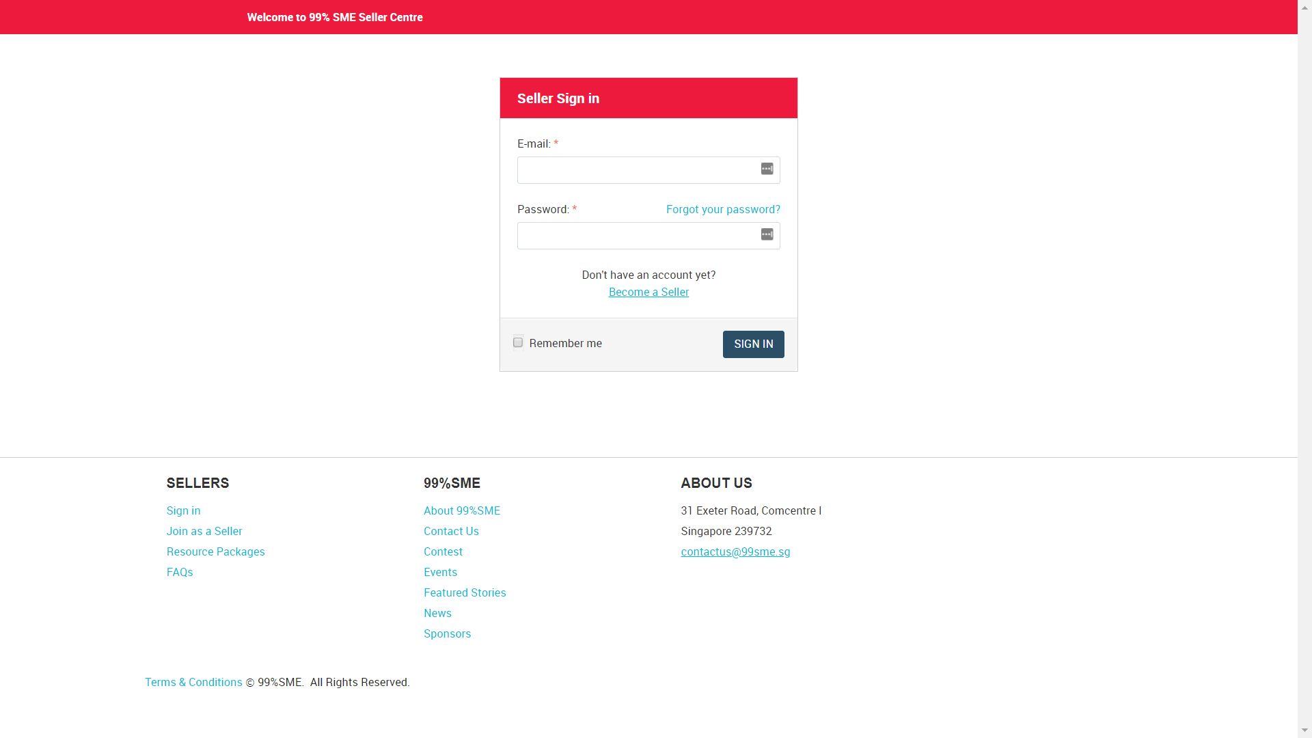This screenshot has width=1312, height=738.
Task: Open the FAQs footer link
Action: click(x=180, y=572)
